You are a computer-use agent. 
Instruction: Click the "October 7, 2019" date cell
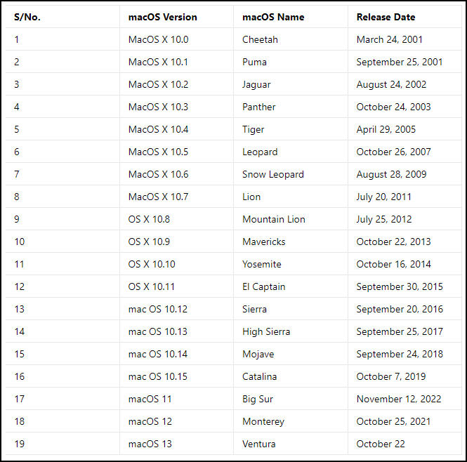[x=391, y=376]
